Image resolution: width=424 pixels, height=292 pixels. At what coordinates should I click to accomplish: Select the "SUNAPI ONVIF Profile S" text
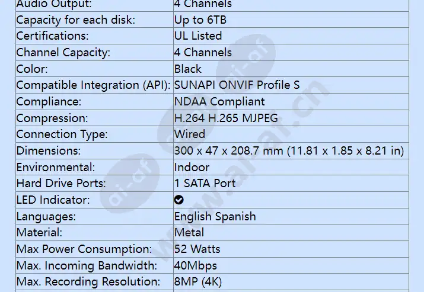point(237,85)
